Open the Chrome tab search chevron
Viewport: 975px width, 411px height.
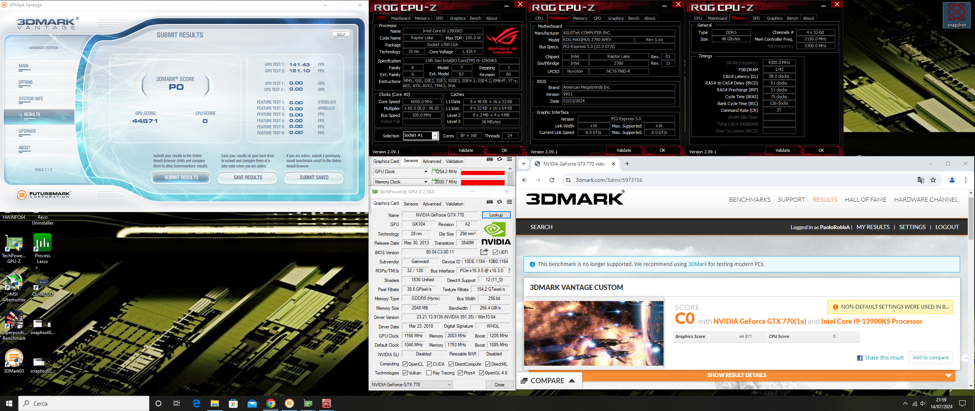tap(523, 164)
